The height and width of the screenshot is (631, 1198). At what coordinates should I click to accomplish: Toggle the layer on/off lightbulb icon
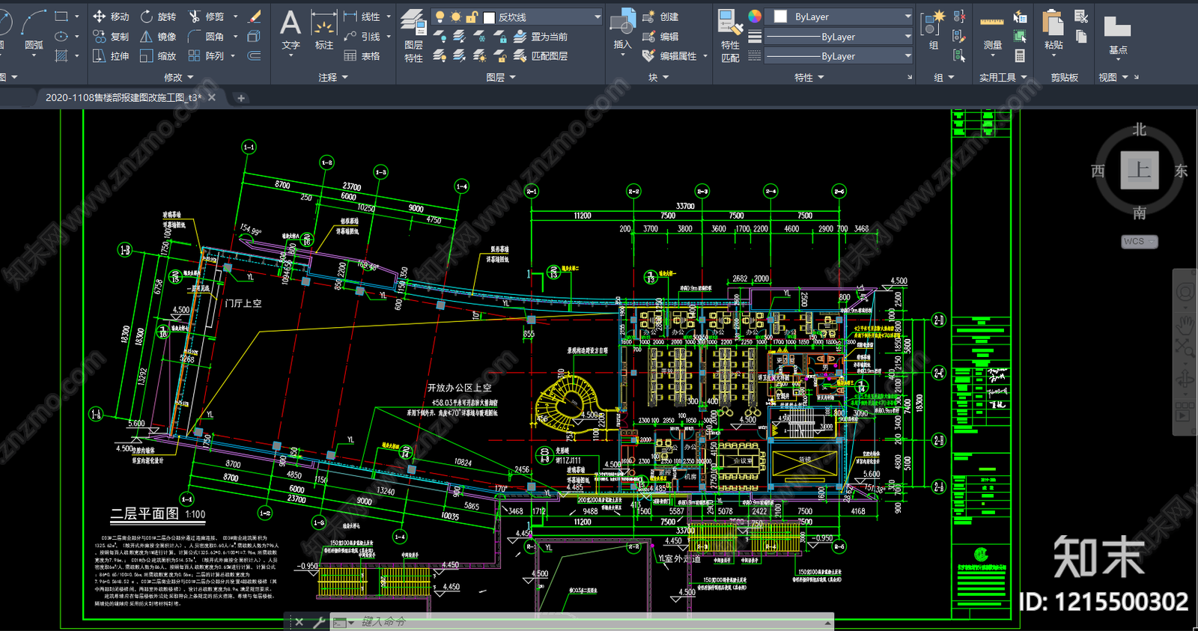pyautogui.click(x=440, y=16)
